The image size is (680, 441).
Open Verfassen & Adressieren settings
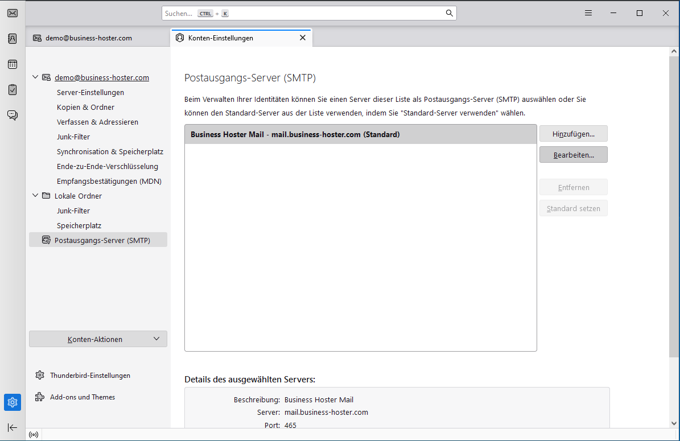(97, 122)
